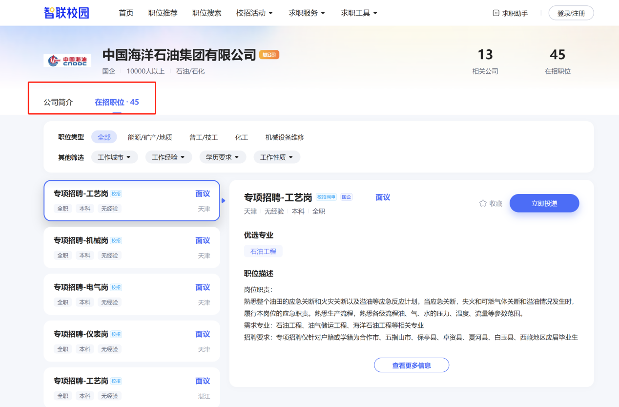Click 面议 salary on 机械岗 card

point(203,240)
